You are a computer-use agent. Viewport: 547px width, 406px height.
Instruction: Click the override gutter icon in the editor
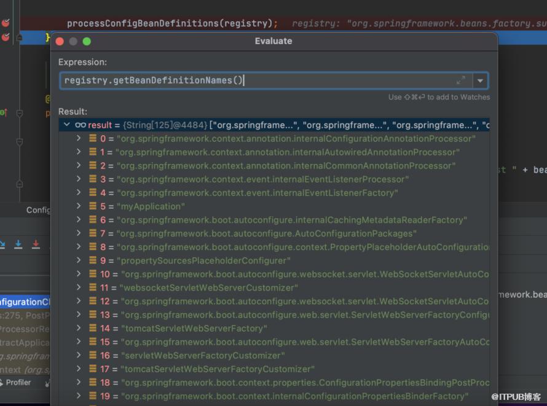[x=4, y=112]
